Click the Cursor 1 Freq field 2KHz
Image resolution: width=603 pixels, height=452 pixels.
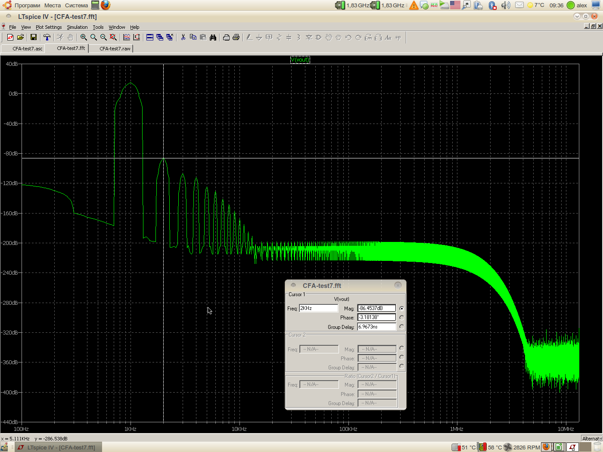pyautogui.click(x=319, y=308)
